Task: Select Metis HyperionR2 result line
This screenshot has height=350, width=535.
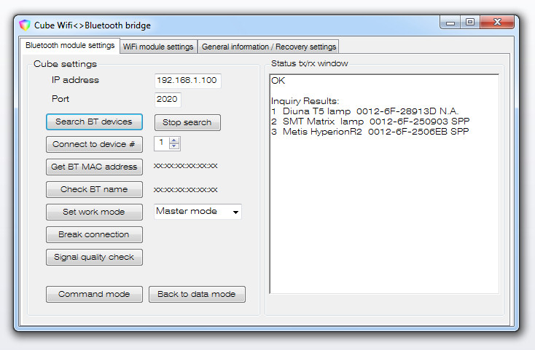Action: click(370, 132)
